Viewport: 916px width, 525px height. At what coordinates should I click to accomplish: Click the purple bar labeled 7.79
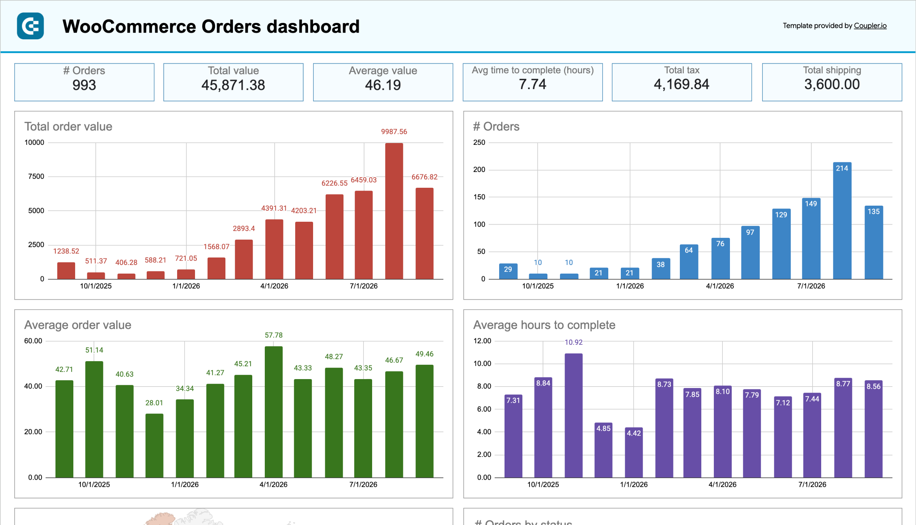752,433
